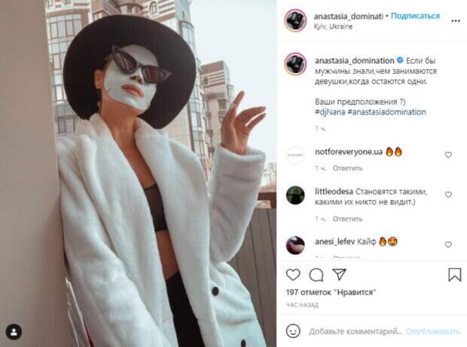467x347 pixels.
Task: Reply to littleodesa comment with Ответить
Action: (347, 219)
